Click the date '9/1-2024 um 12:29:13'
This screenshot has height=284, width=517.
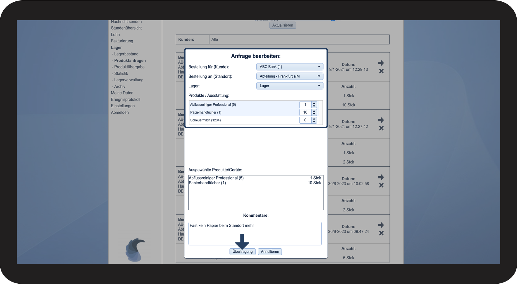pyautogui.click(x=348, y=70)
